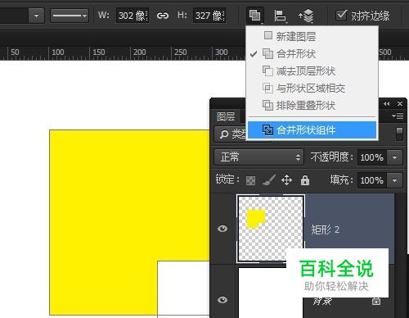The height and width of the screenshot is (318, 409).
Task: Toggle lock position move icon
Action: point(287,180)
